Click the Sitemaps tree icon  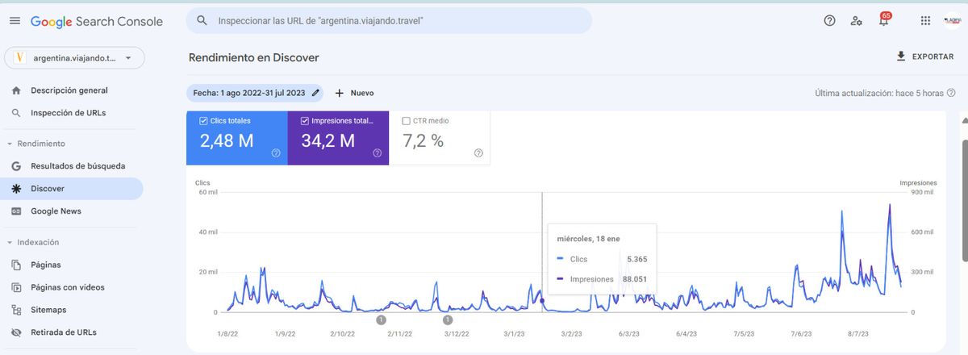16,310
